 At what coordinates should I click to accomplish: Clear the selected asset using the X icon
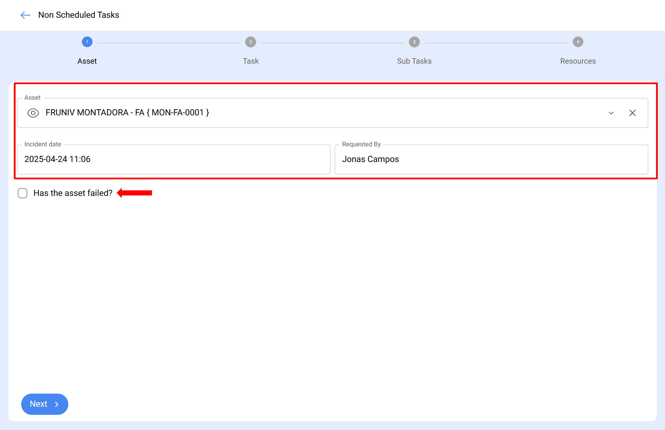pos(632,113)
